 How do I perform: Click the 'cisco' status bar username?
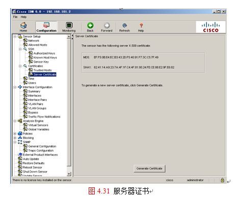[x=170, y=180]
